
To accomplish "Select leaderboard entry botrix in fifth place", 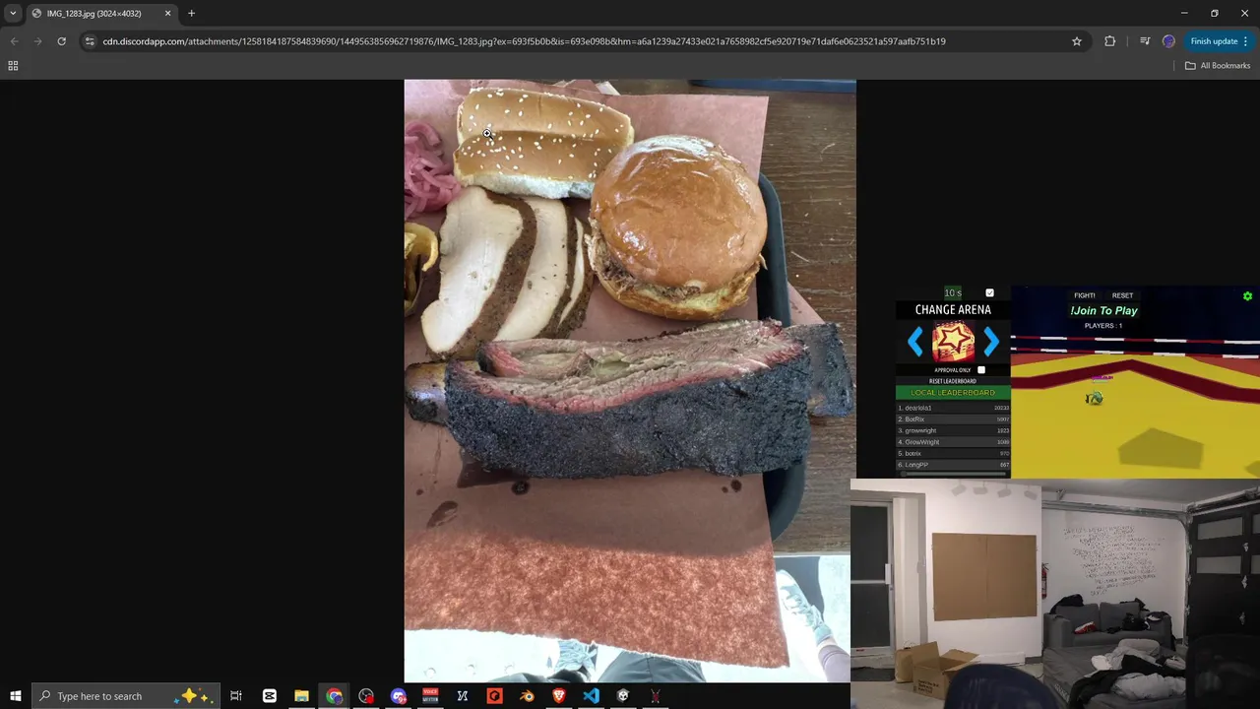I will pyautogui.click(x=953, y=453).
